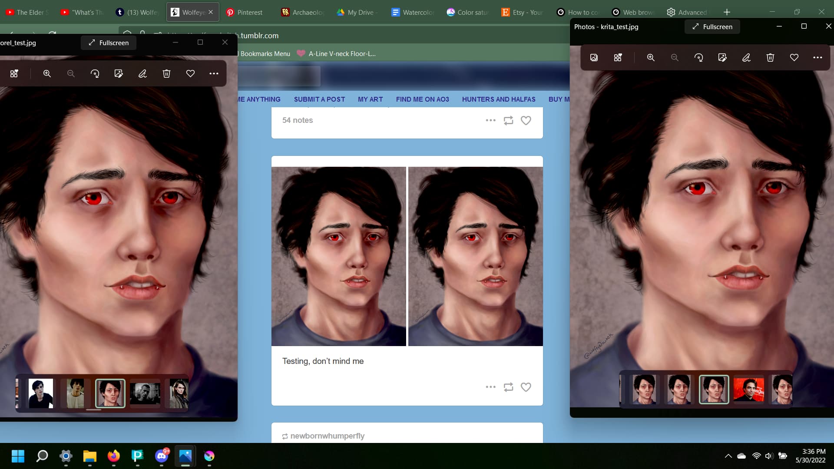Click the draw/markup pen icon in left Photos window
The width and height of the screenshot is (834, 469).
coord(142,74)
